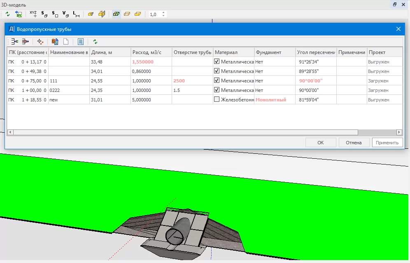Click the clipboard paste icon in dialog toolbar
The image size is (410, 263).
(55, 41)
